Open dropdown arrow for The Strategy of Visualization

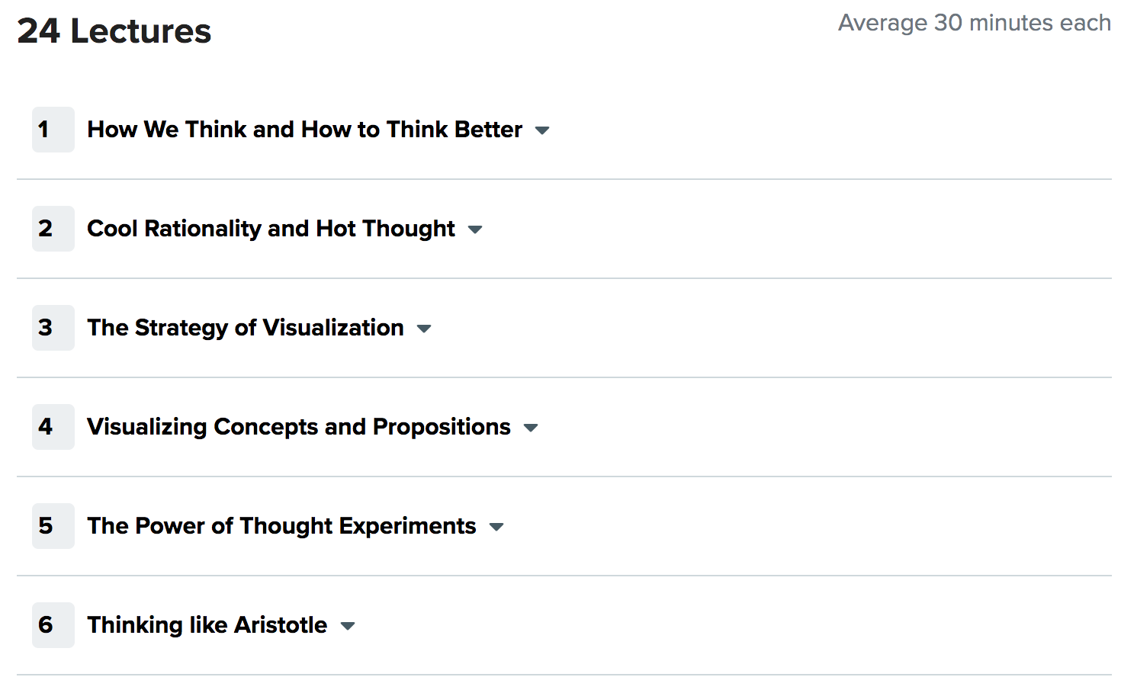[424, 329]
